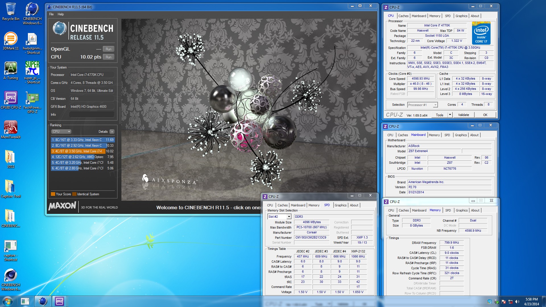The width and height of the screenshot is (546, 307).
Task: Click the Core Speed value 4598.93 MHz
Action: click(421, 79)
